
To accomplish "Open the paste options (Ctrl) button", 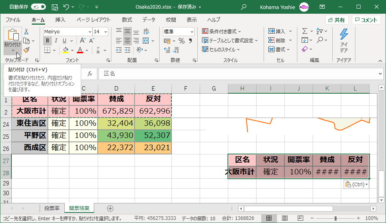I will click(x=356, y=185).
